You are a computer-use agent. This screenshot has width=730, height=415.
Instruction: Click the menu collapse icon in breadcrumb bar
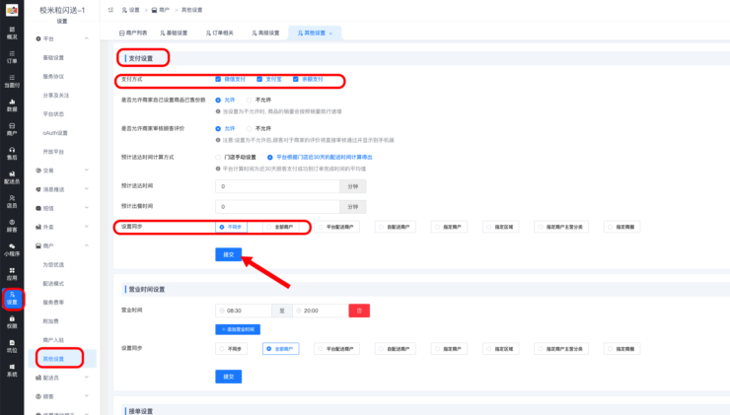tap(109, 9)
